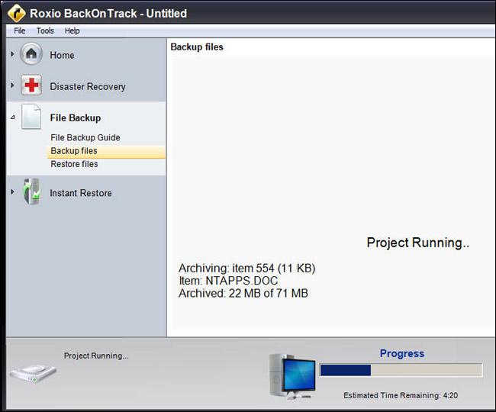496x412 pixels.
Task: Click the Instant Restore computer icon
Action: click(x=31, y=192)
